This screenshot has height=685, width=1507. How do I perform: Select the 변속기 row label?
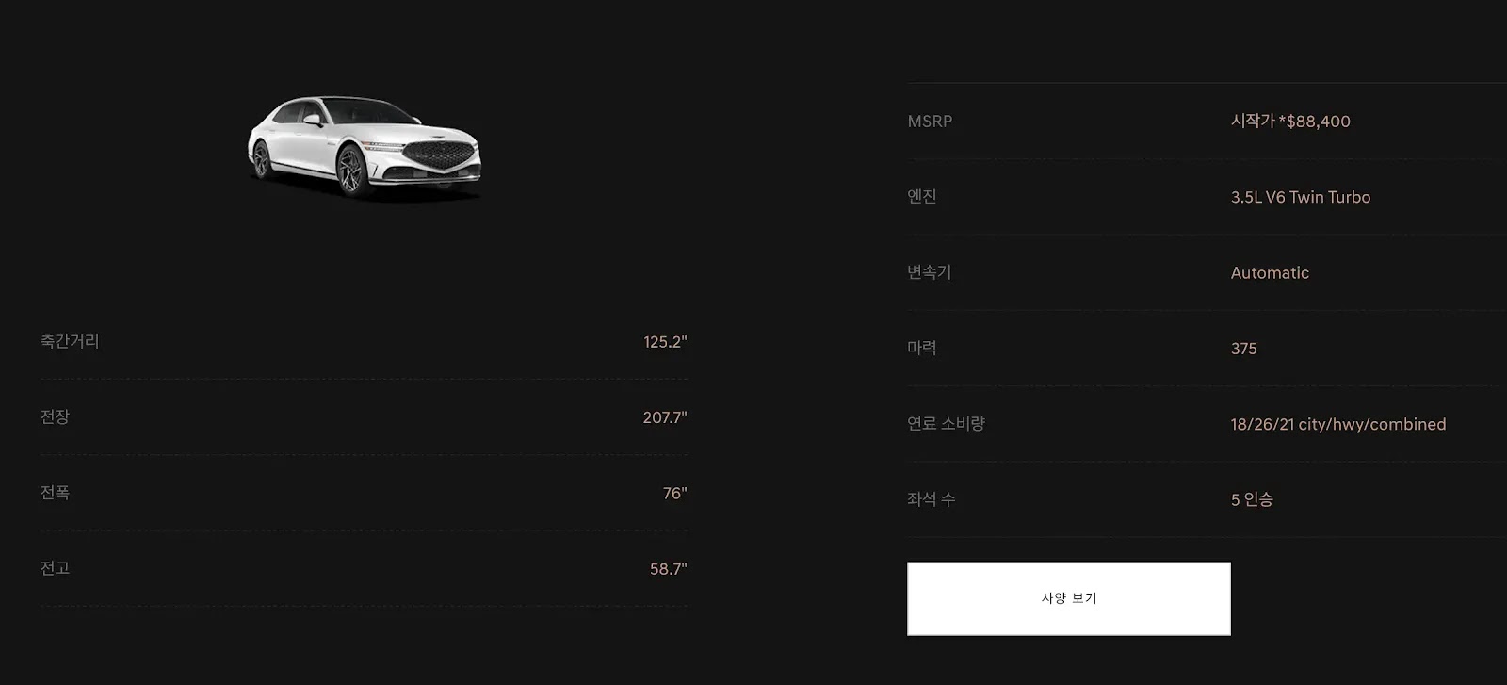pos(929,272)
